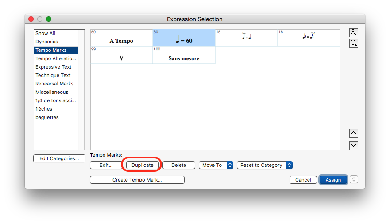Choose the Sans mesure expression
390x224 pixels.
tap(184, 55)
